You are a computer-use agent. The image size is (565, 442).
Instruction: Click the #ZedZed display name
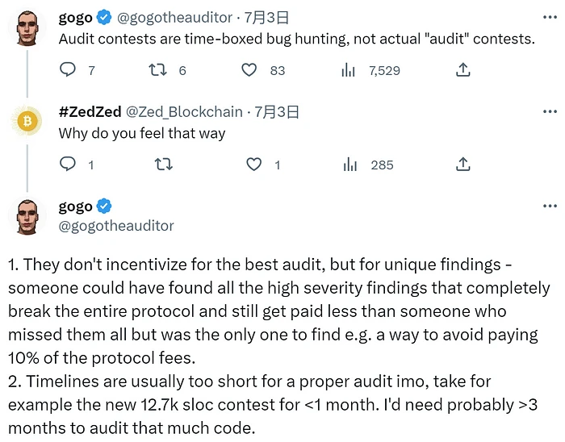tap(90, 112)
